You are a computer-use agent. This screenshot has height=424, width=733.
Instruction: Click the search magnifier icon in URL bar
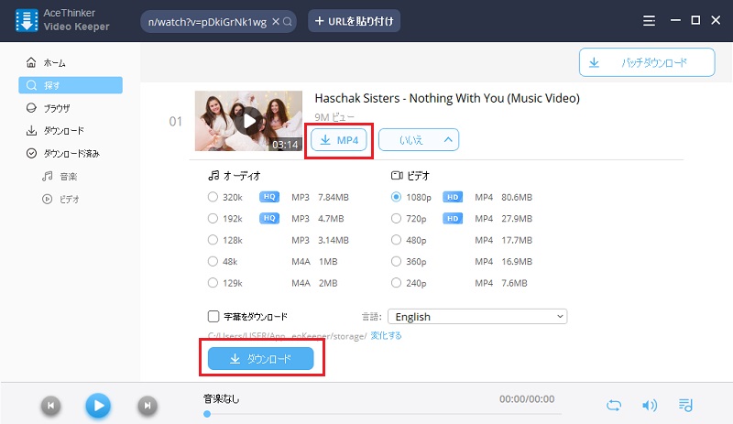(288, 21)
